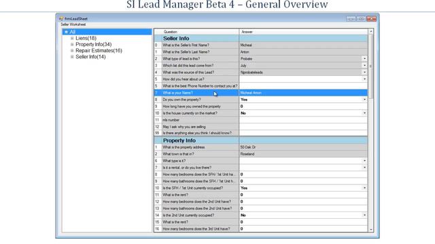Image resolution: width=435 pixels, height=244 pixels.
Task: Open the 'What type is it' dropdown
Action: (x=364, y=161)
